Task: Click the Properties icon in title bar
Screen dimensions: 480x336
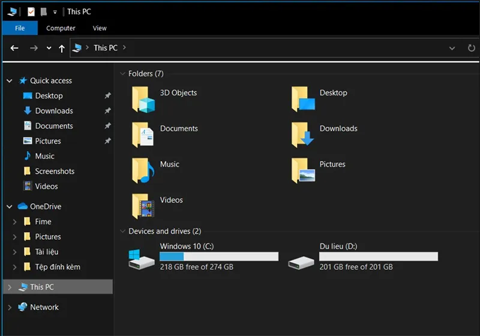Action: pos(31,11)
